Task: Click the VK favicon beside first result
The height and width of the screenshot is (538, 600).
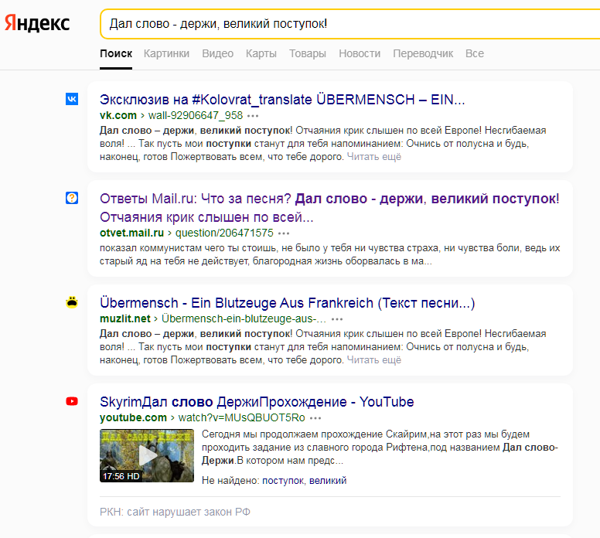Action: (x=72, y=99)
